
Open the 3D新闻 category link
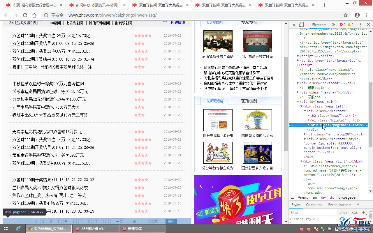tap(56, 23)
